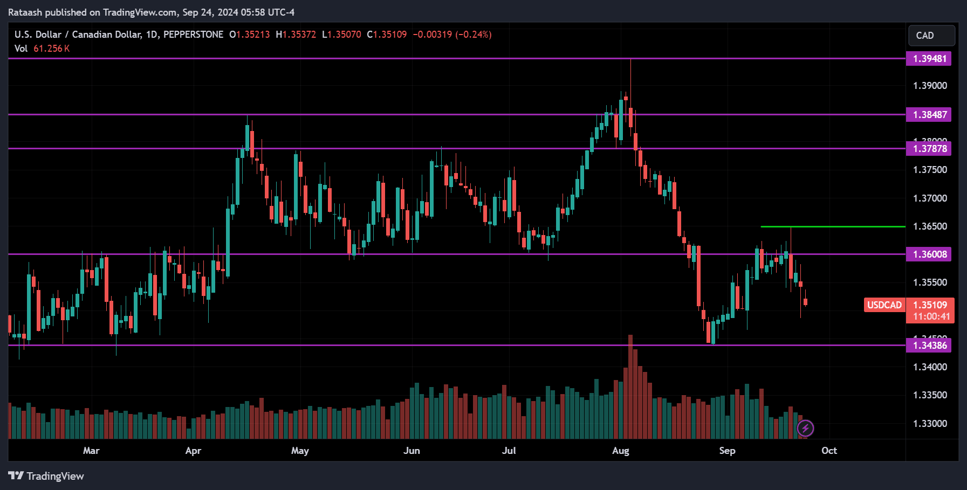Click the May label on time axis
The width and height of the screenshot is (967, 490).
point(300,451)
